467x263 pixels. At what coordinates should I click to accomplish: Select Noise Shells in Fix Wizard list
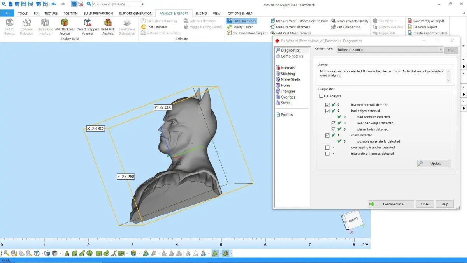(288, 79)
